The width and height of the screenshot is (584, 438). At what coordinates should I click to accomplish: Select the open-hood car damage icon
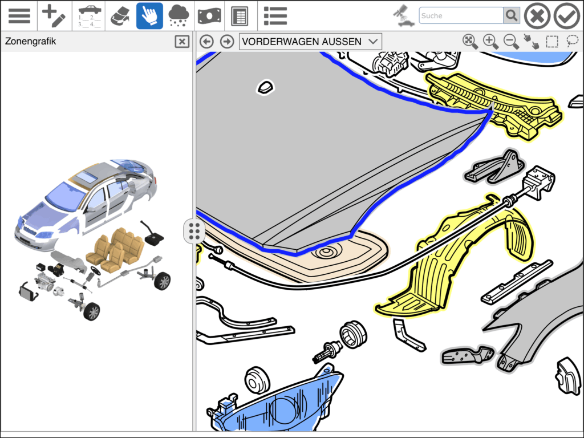(x=120, y=16)
